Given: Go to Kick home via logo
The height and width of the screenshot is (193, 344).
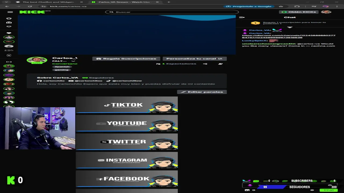Looking at the screenshot, I should (33, 12).
